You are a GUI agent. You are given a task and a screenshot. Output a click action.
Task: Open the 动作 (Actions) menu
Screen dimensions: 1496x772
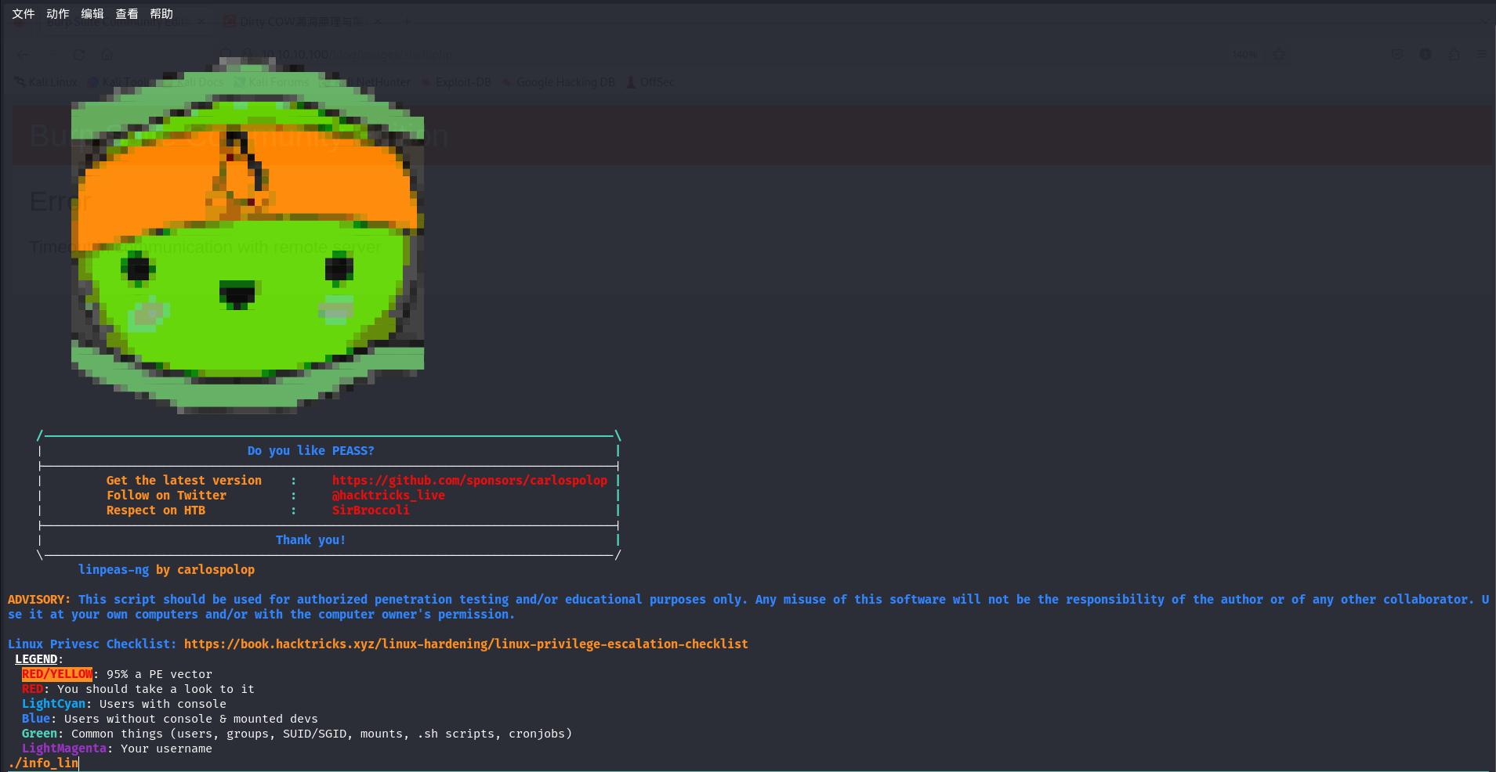click(58, 14)
